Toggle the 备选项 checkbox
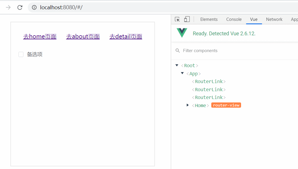Screen dimensions: 298x169 (21, 54)
